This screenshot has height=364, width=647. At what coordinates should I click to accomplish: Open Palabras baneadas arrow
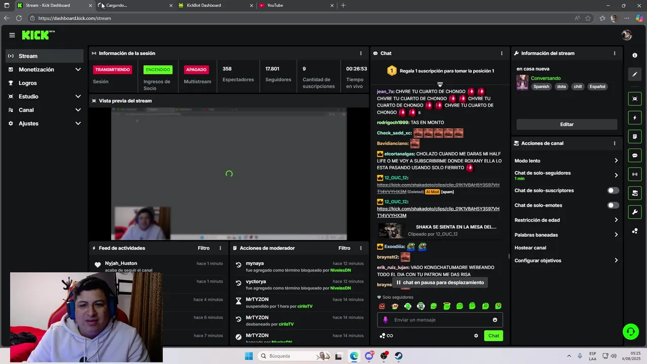[616, 235]
